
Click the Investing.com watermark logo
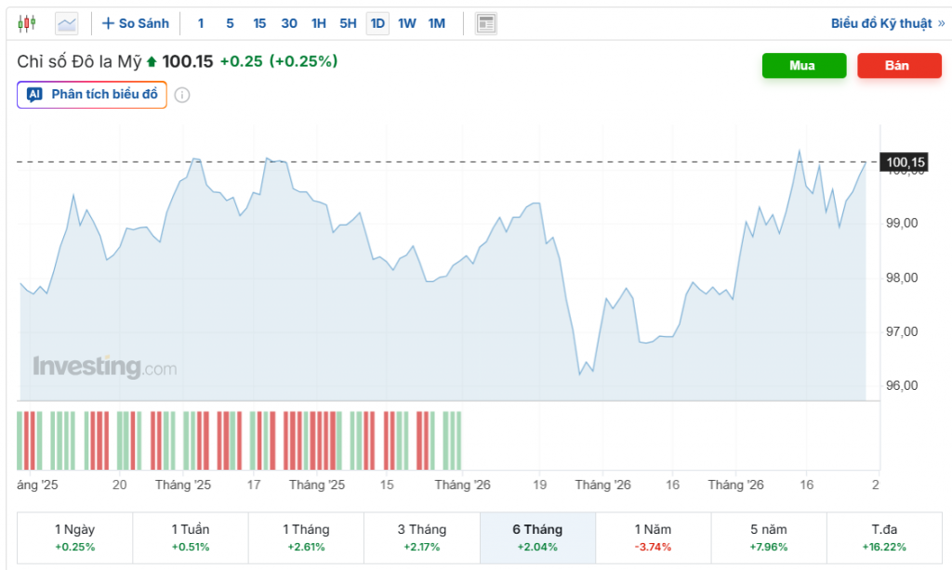(x=104, y=367)
